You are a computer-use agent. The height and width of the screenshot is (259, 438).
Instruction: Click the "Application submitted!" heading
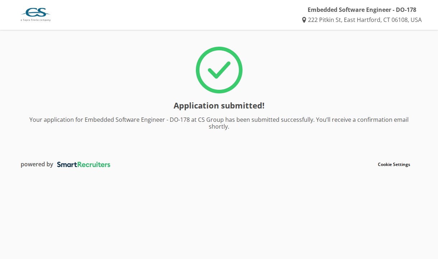click(219, 106)
